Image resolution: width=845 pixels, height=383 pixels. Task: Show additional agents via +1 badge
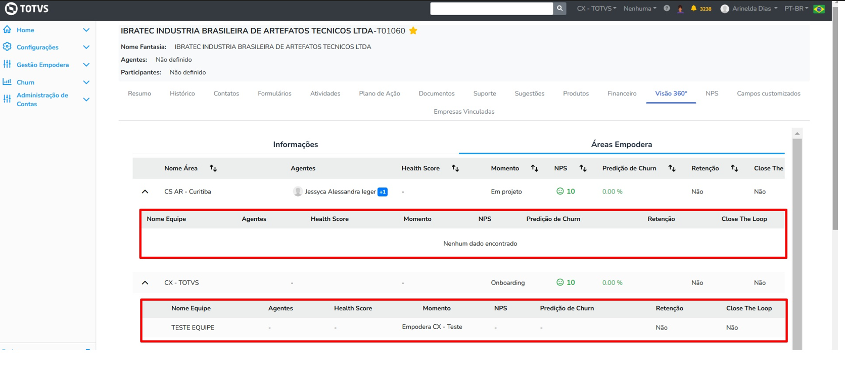click(383, 192)
